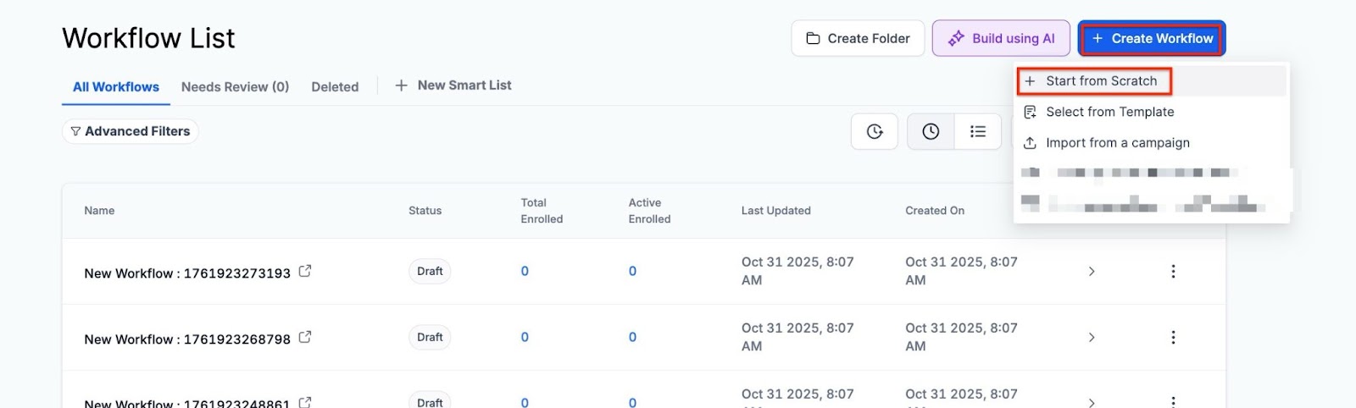
Task: Click three-dot menu for second workflow row
Action: pos(1173,337)
